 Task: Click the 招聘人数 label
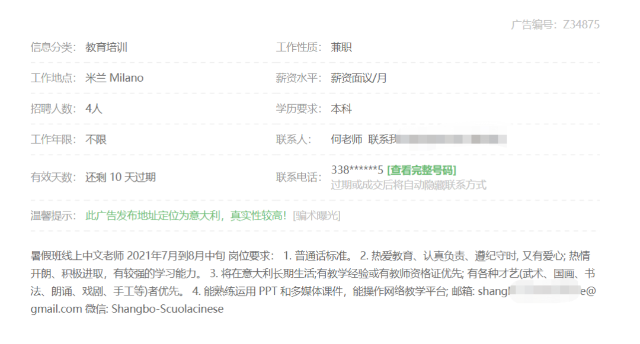tap(53, 109)
